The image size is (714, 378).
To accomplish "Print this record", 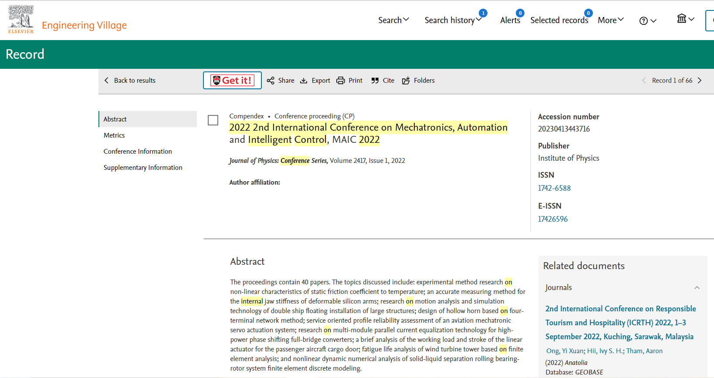I will 355,81.
